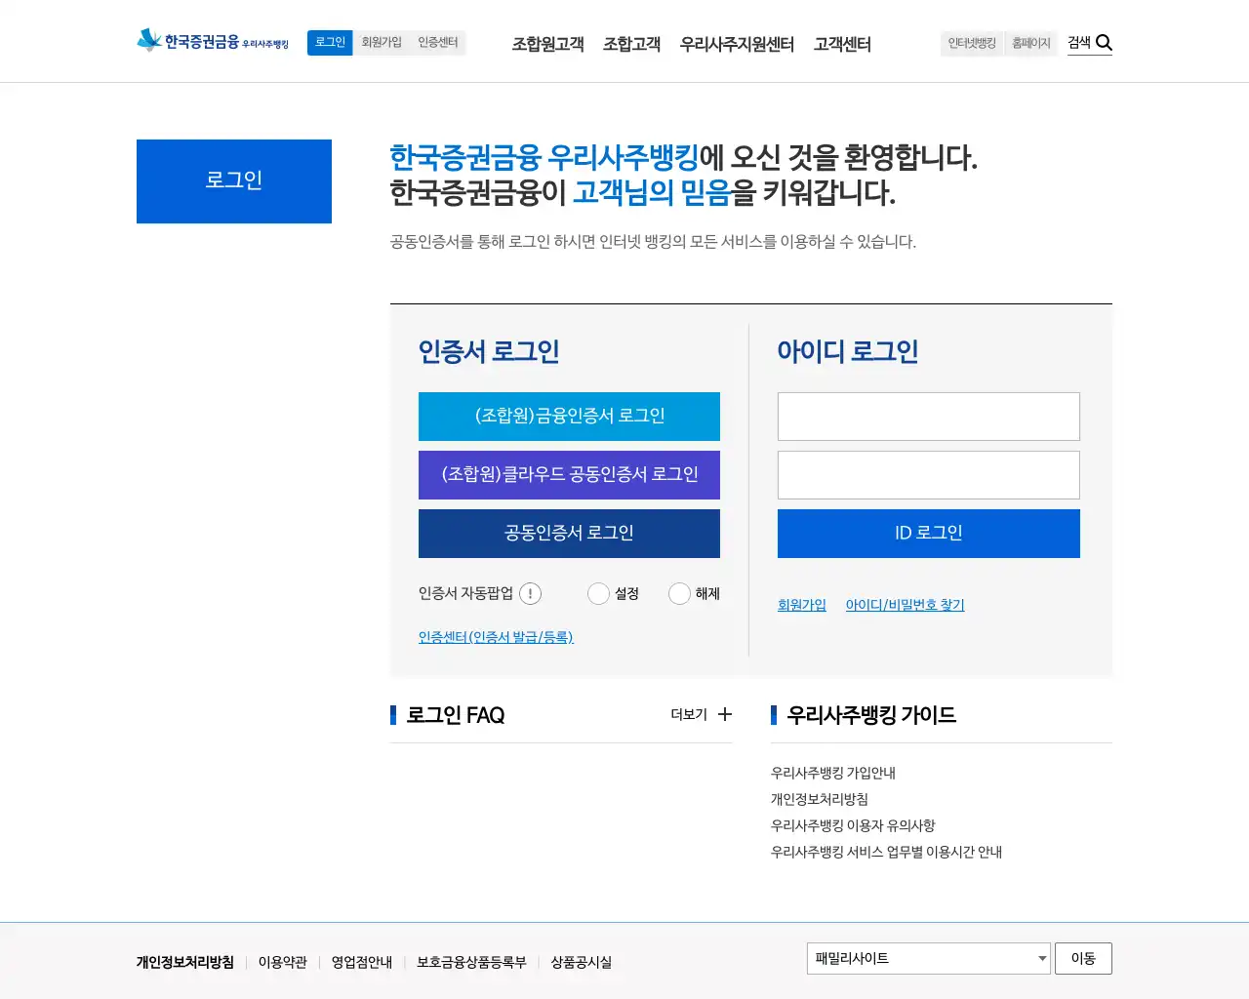The width and height of the screenshot is (1249, 999).
Task: Open 우리사주뱅킹 이용자 유의사항 link
Action: [x=853, y=825]
